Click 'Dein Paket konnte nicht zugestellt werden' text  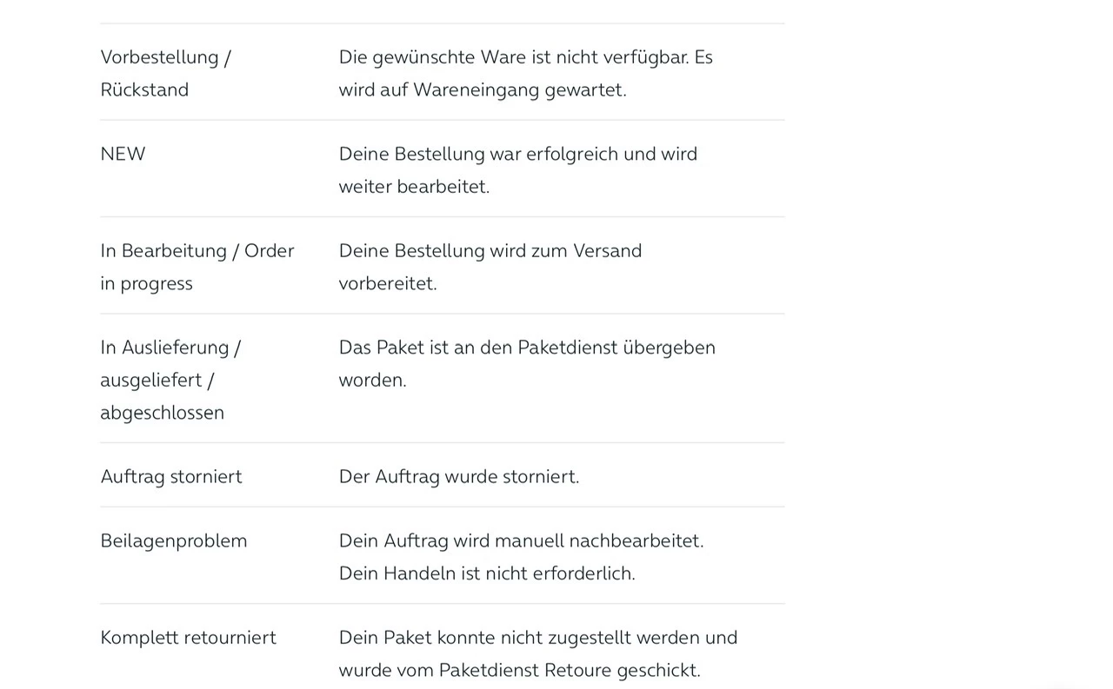[x=537, y=637]
